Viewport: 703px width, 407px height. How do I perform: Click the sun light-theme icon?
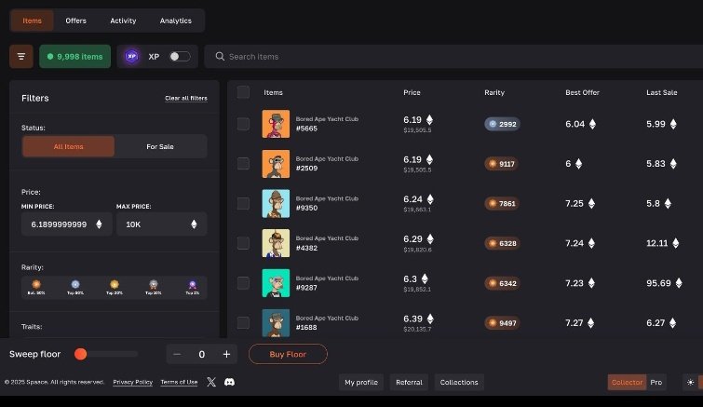tap(691, 383)
